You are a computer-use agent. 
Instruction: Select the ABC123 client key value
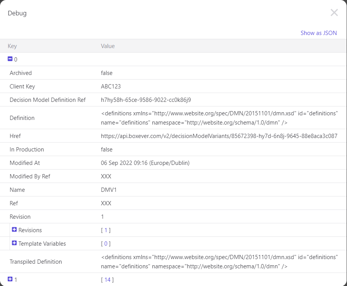111,86
